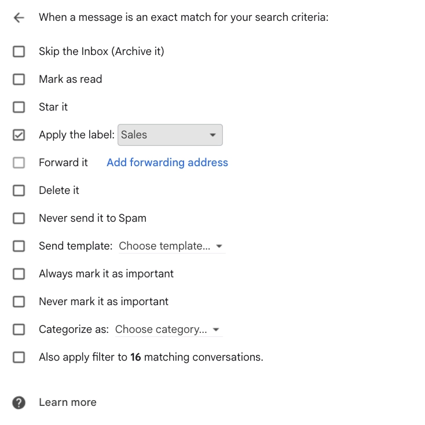Click the help question mark icon
This screenshot has height=425, width=425.
pyautogui.click(x=19, y=403)
